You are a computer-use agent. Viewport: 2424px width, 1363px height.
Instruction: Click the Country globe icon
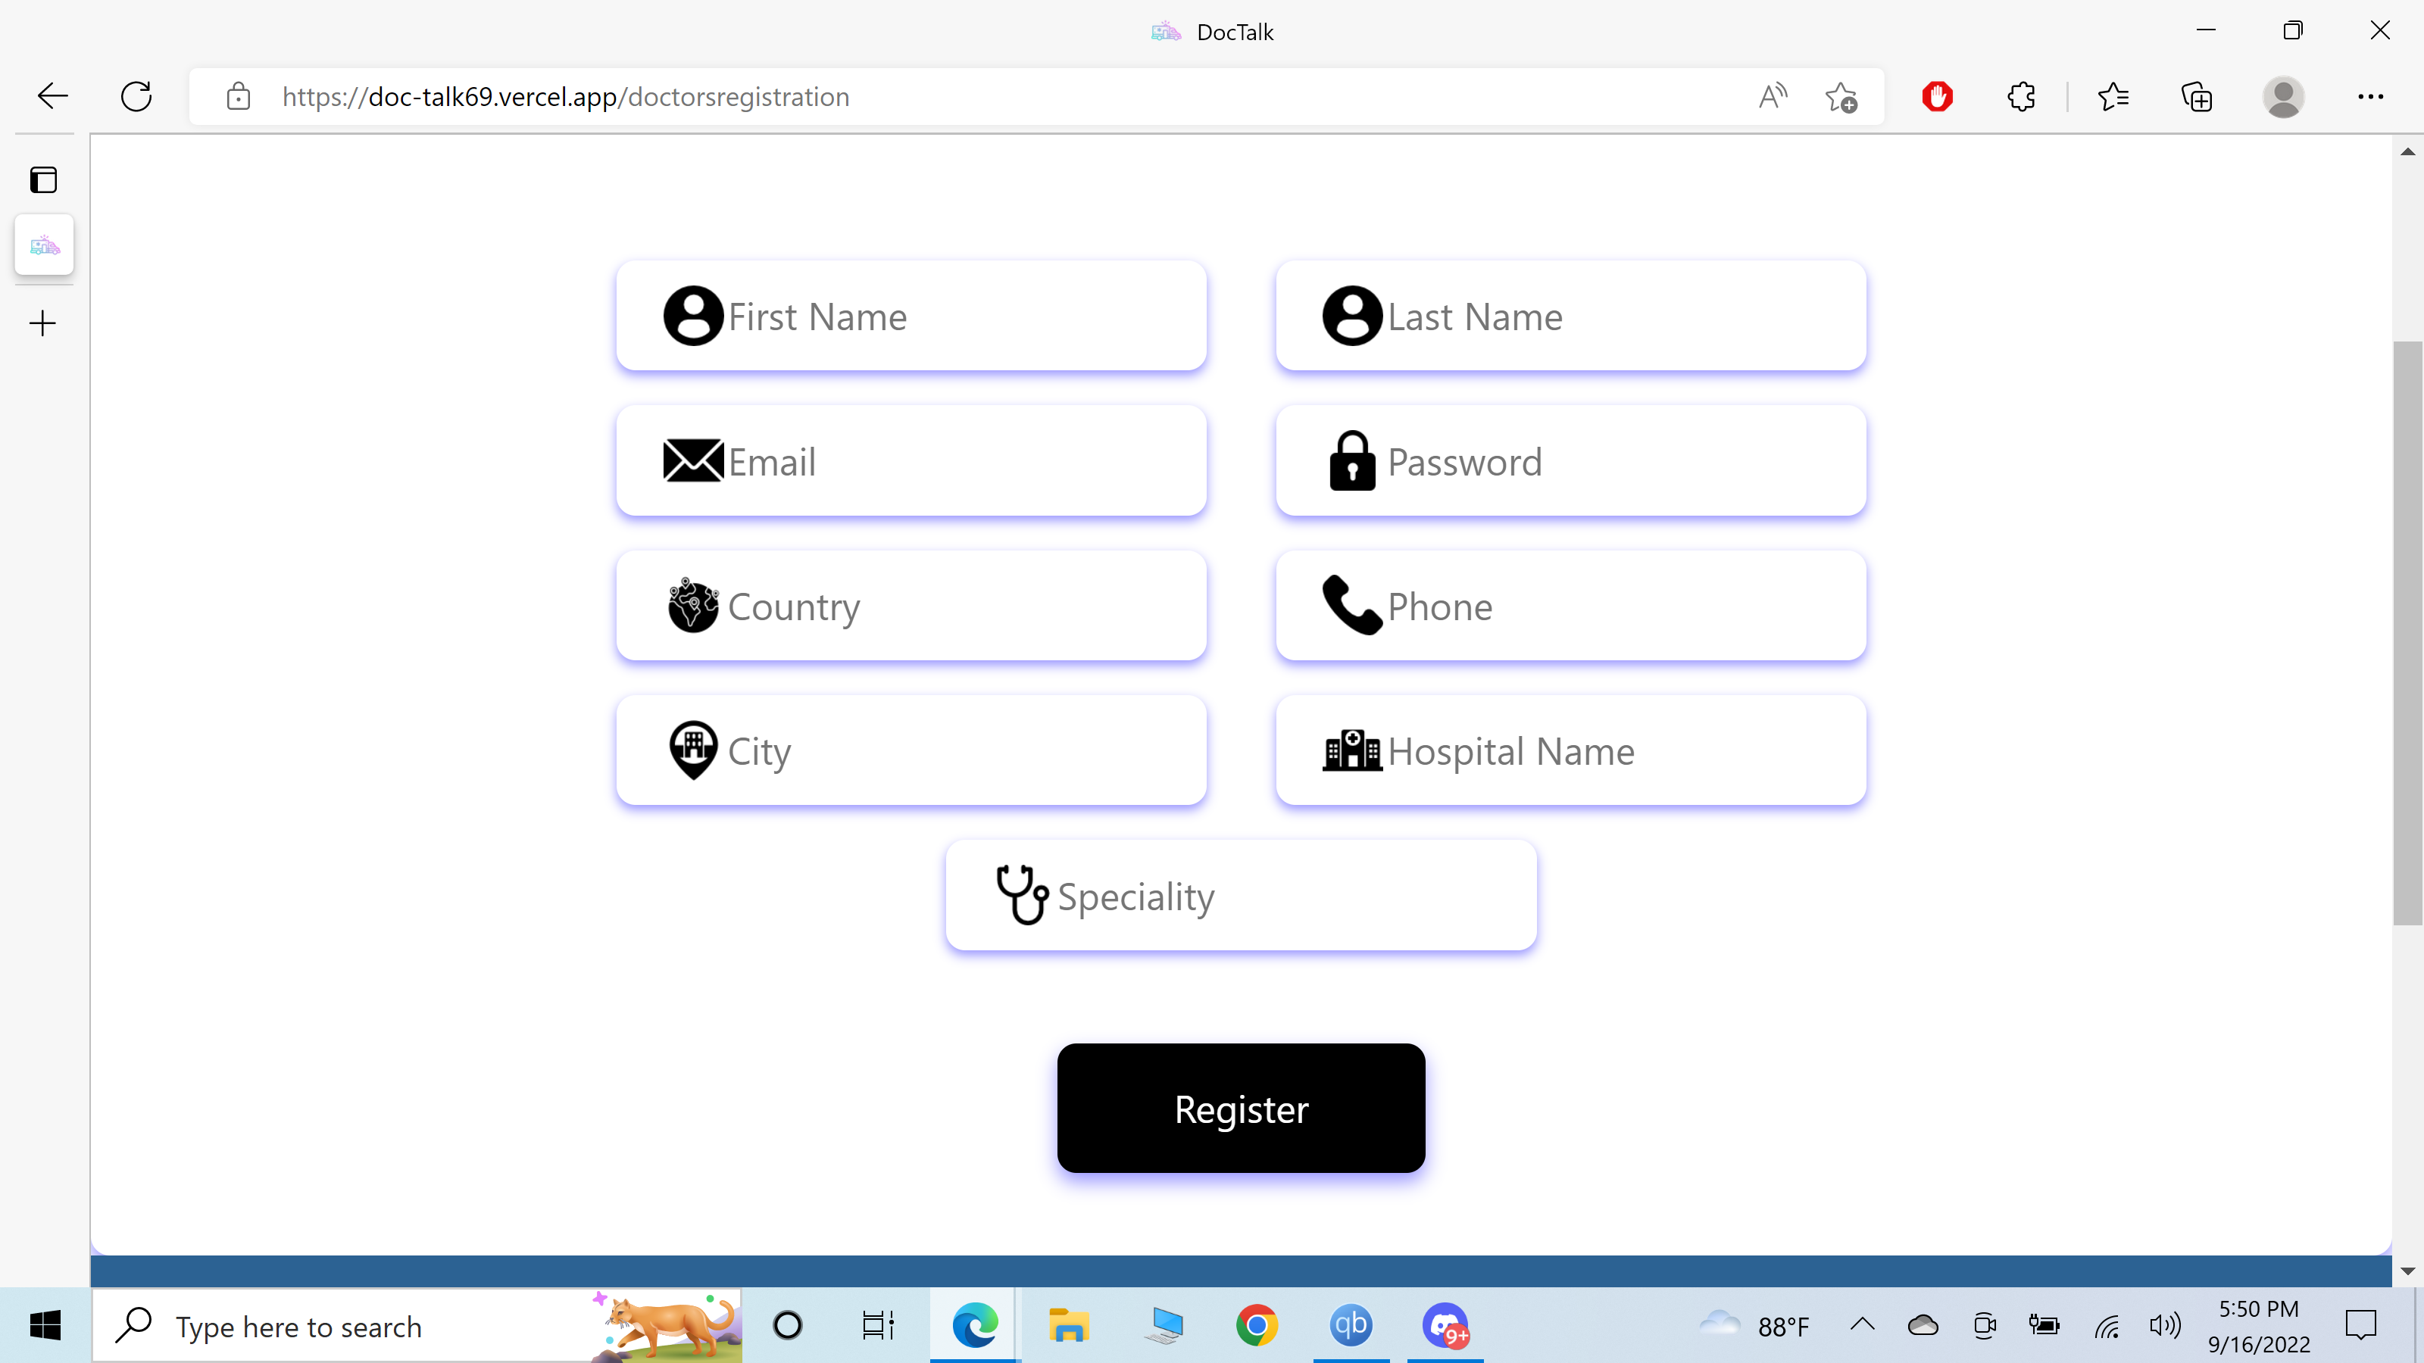pos(694,606)
